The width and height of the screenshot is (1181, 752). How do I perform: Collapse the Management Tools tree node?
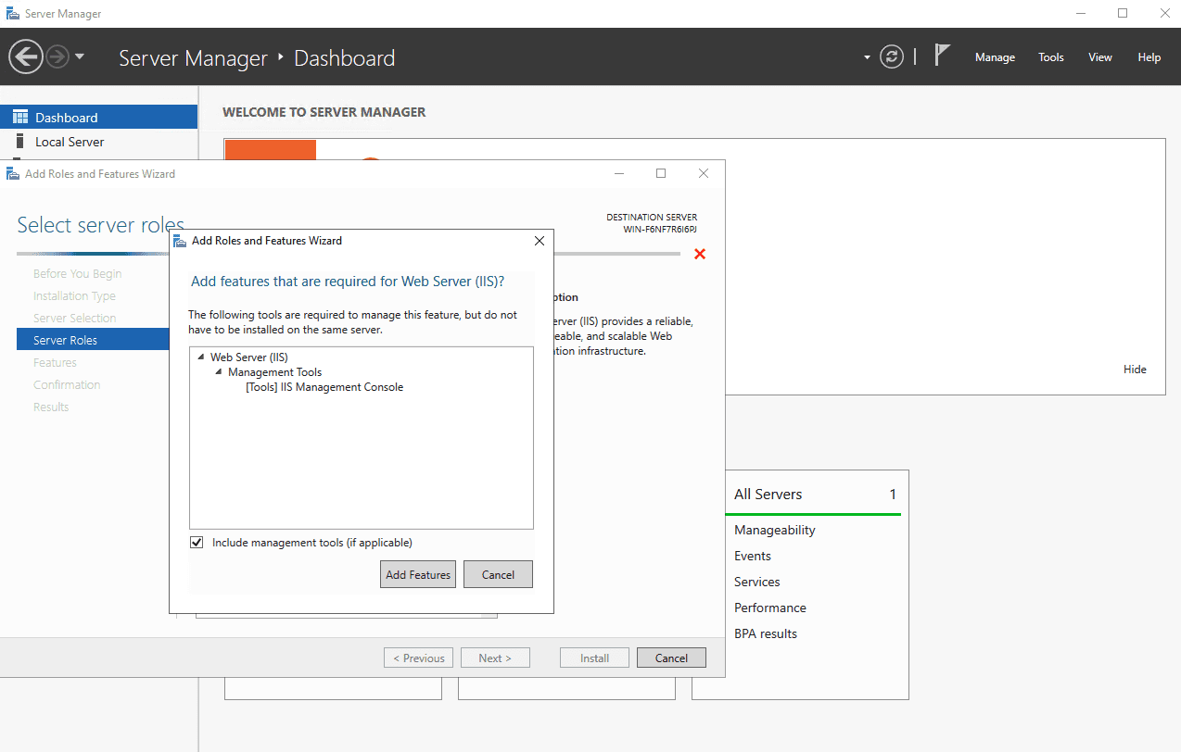[219, 372]
